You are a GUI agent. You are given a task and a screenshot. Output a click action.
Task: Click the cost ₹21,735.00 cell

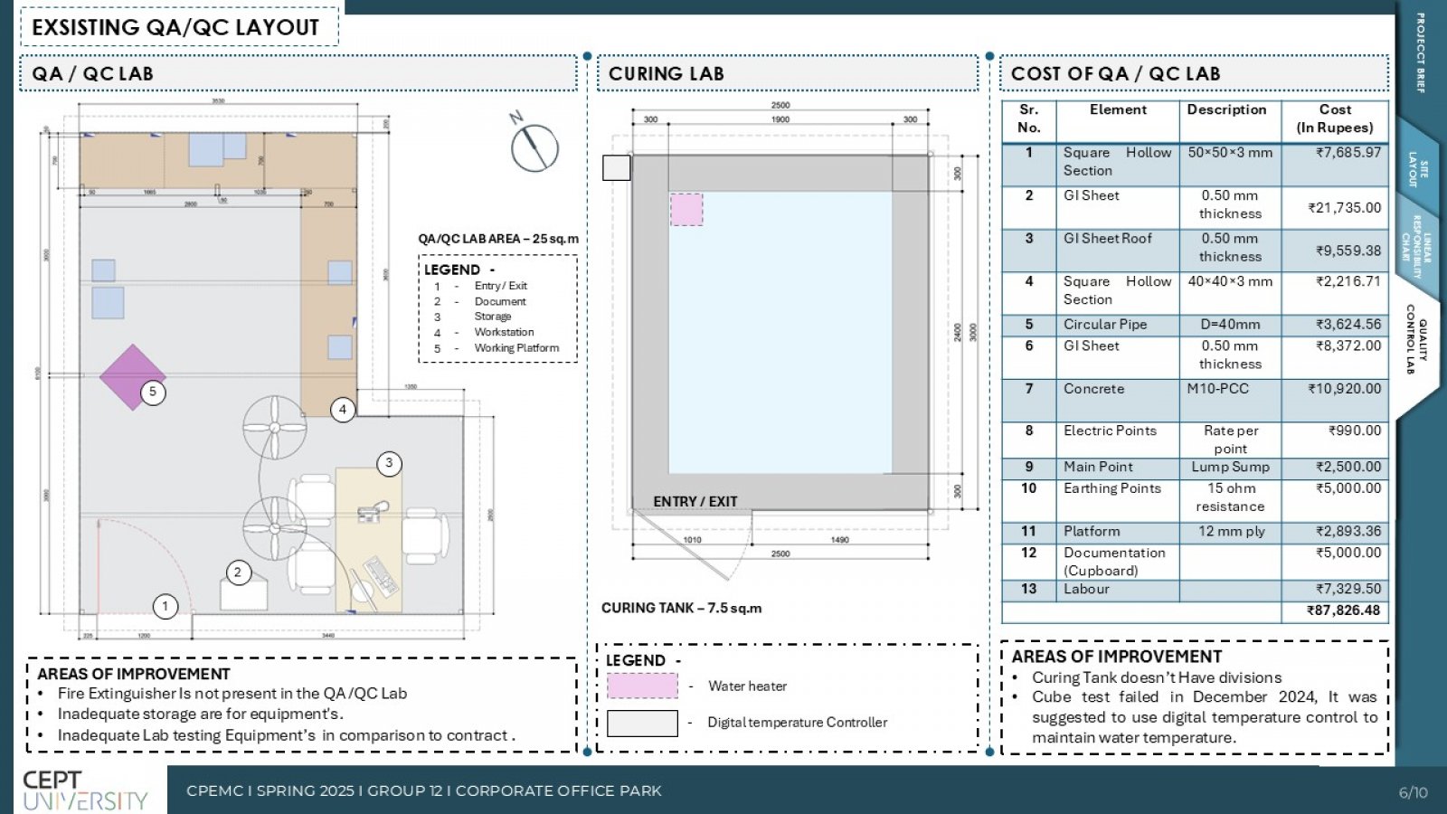(1335, 208)
